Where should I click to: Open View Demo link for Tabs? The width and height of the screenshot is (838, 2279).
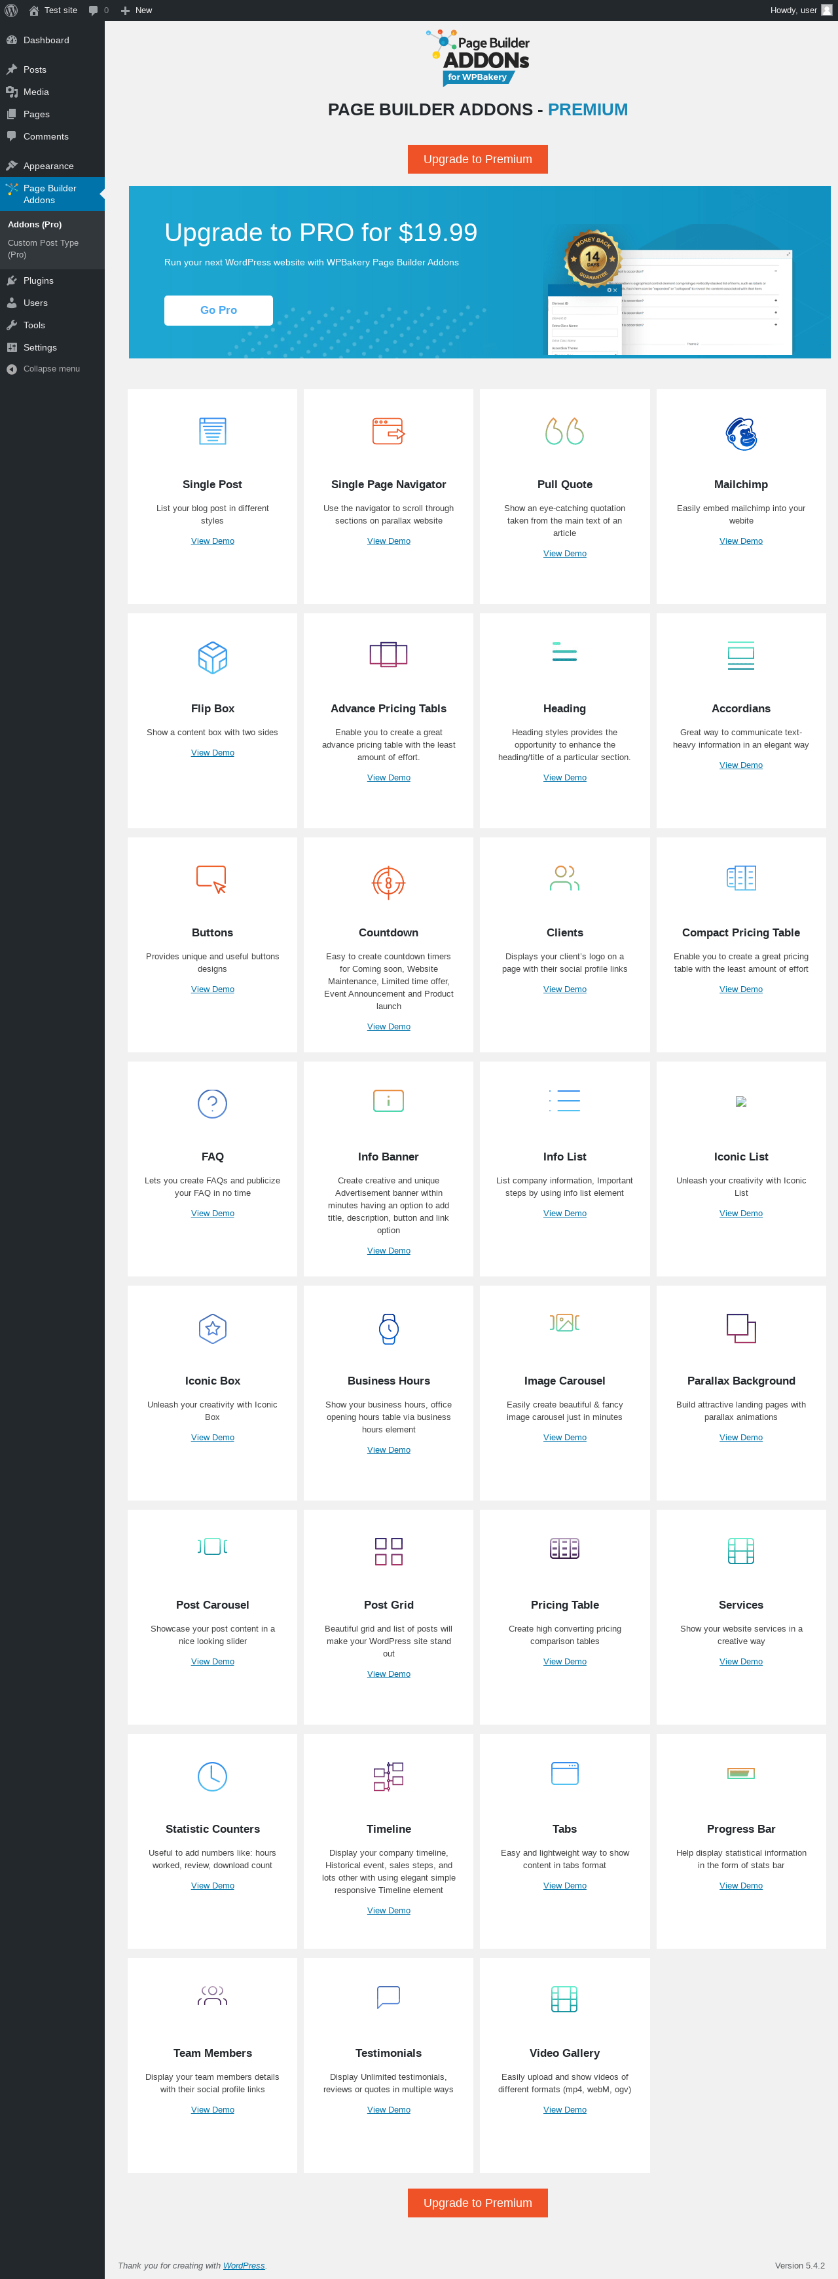pos(564,1885)
